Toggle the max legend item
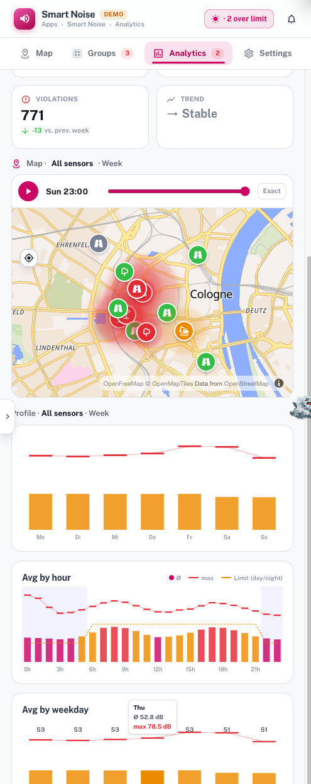The image size is (311, 784). (x=201, y=578)
